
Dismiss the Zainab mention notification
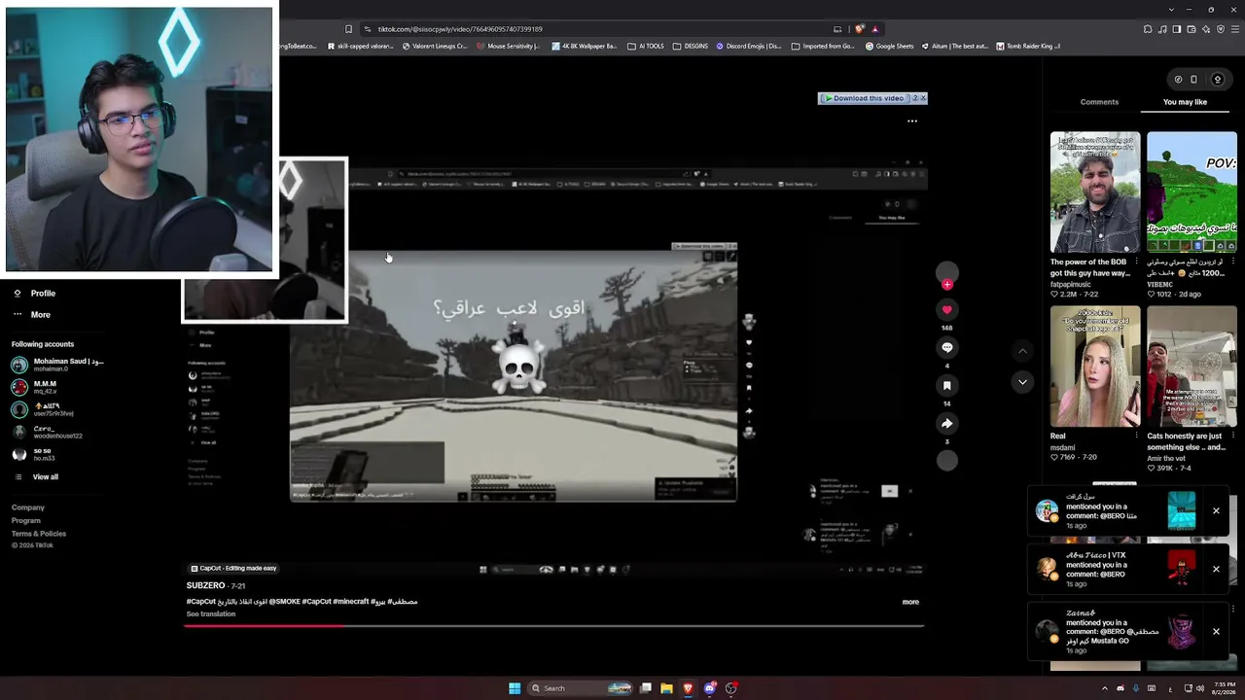coord(1216,631)
